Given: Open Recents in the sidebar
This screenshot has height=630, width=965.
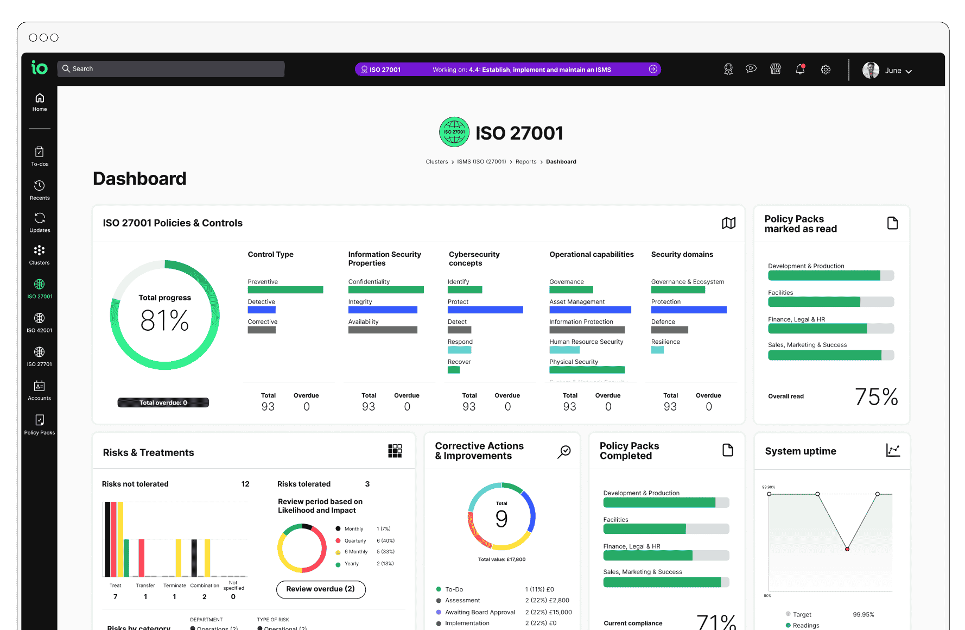Looking at the screenshot, I should [40, 191].
